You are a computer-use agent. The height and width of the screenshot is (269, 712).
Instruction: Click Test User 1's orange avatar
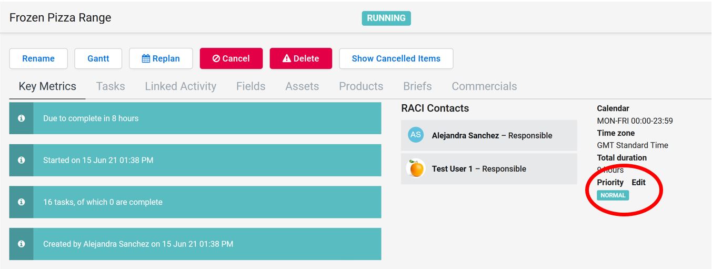click(x=416, y=168)
